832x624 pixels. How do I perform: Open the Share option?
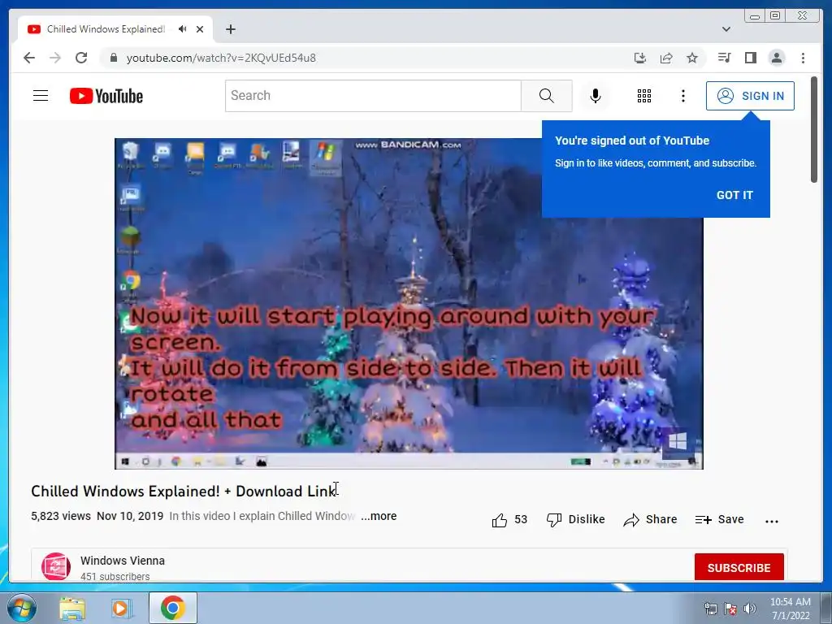(x=650, y=519)
